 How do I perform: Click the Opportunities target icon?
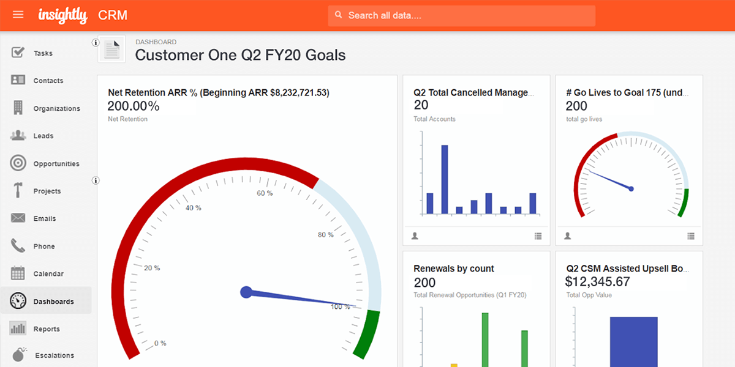coord(18,163)
